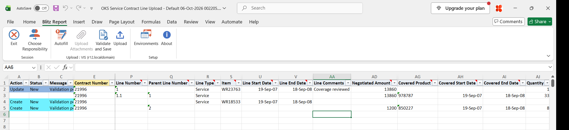Open the Parent Line Number filter

click(x=192, y=83)
